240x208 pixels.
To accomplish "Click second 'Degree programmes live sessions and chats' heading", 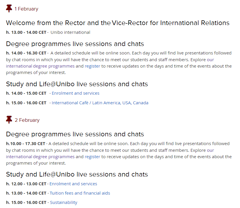I will pos(75,134).
